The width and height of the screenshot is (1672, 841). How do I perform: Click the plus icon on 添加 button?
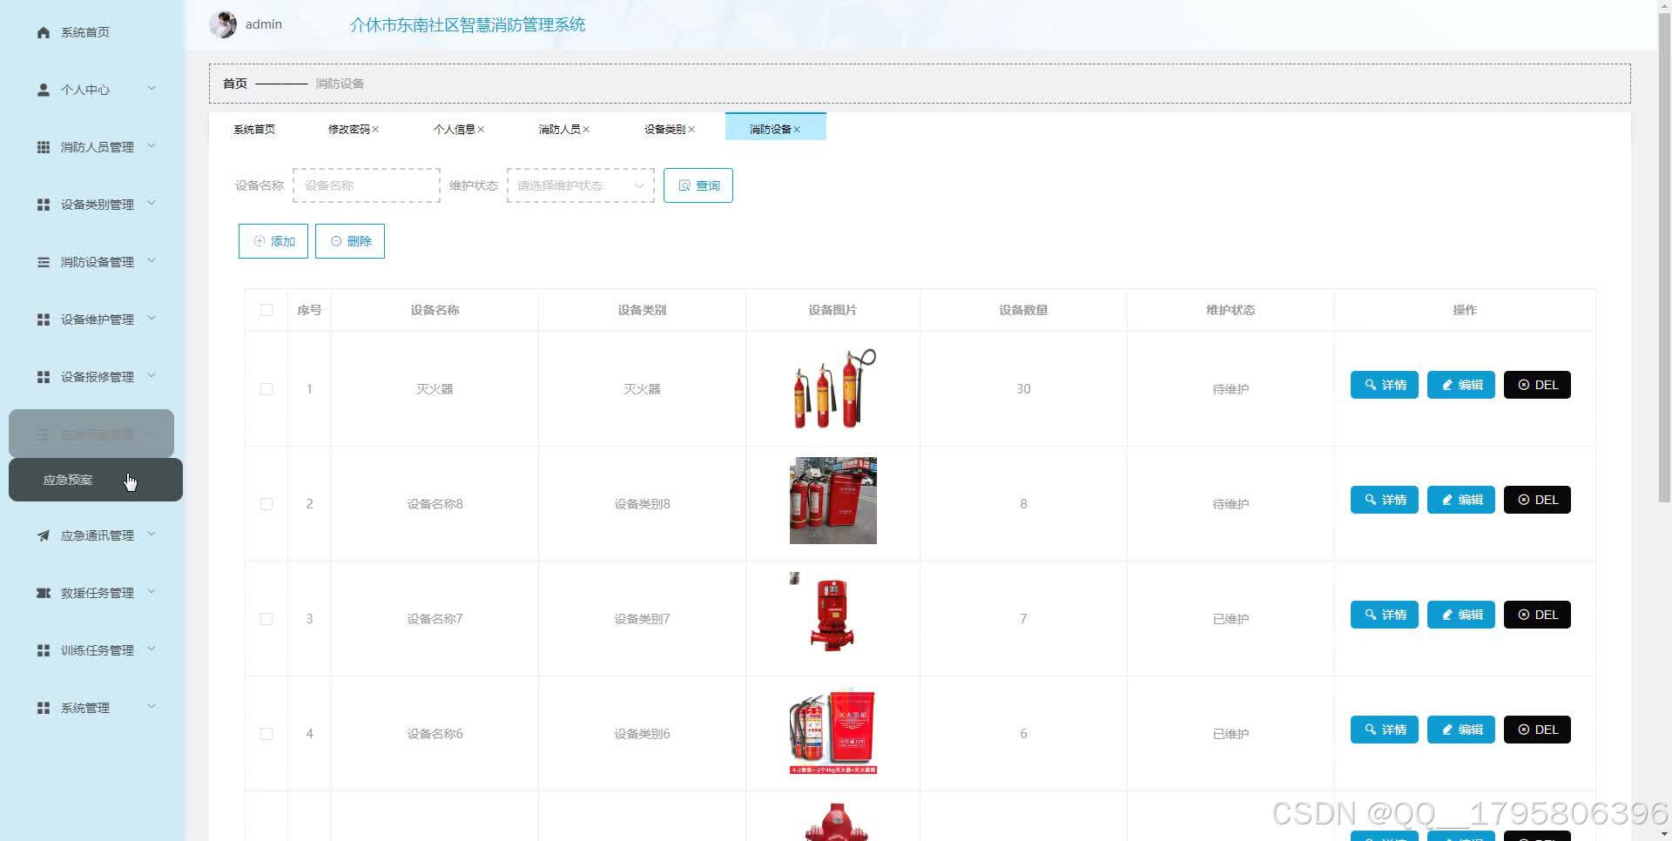(259, 240)
